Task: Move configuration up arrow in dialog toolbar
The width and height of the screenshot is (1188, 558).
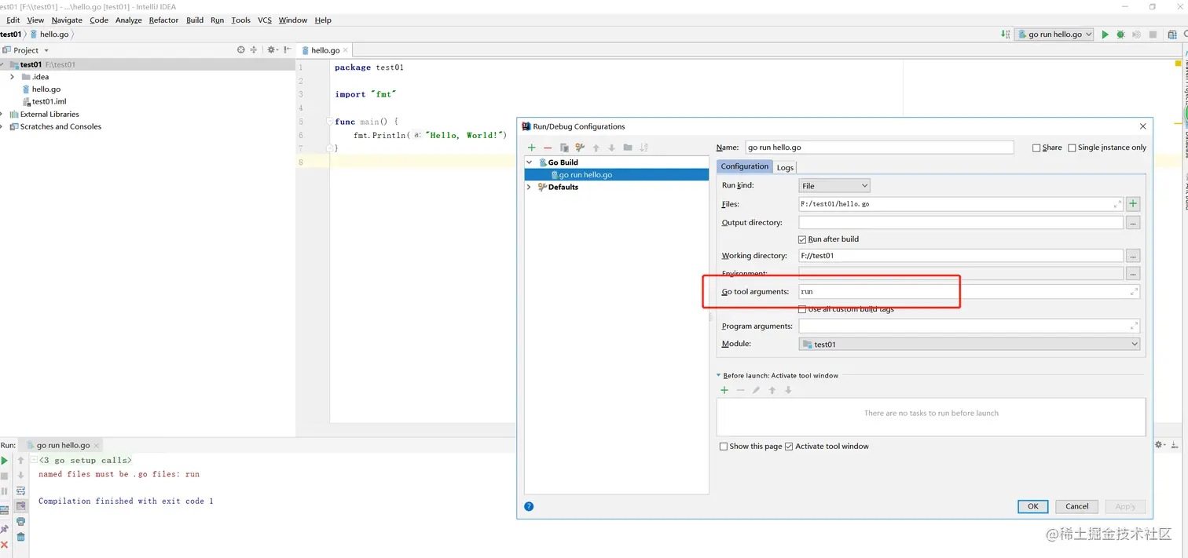Action: tap(596, 148)
